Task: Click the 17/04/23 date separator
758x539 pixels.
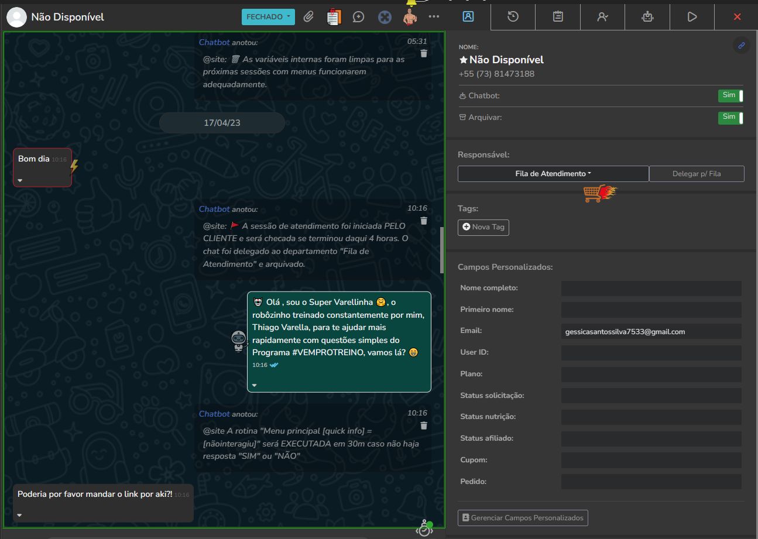Action: [x=222, y=123]
